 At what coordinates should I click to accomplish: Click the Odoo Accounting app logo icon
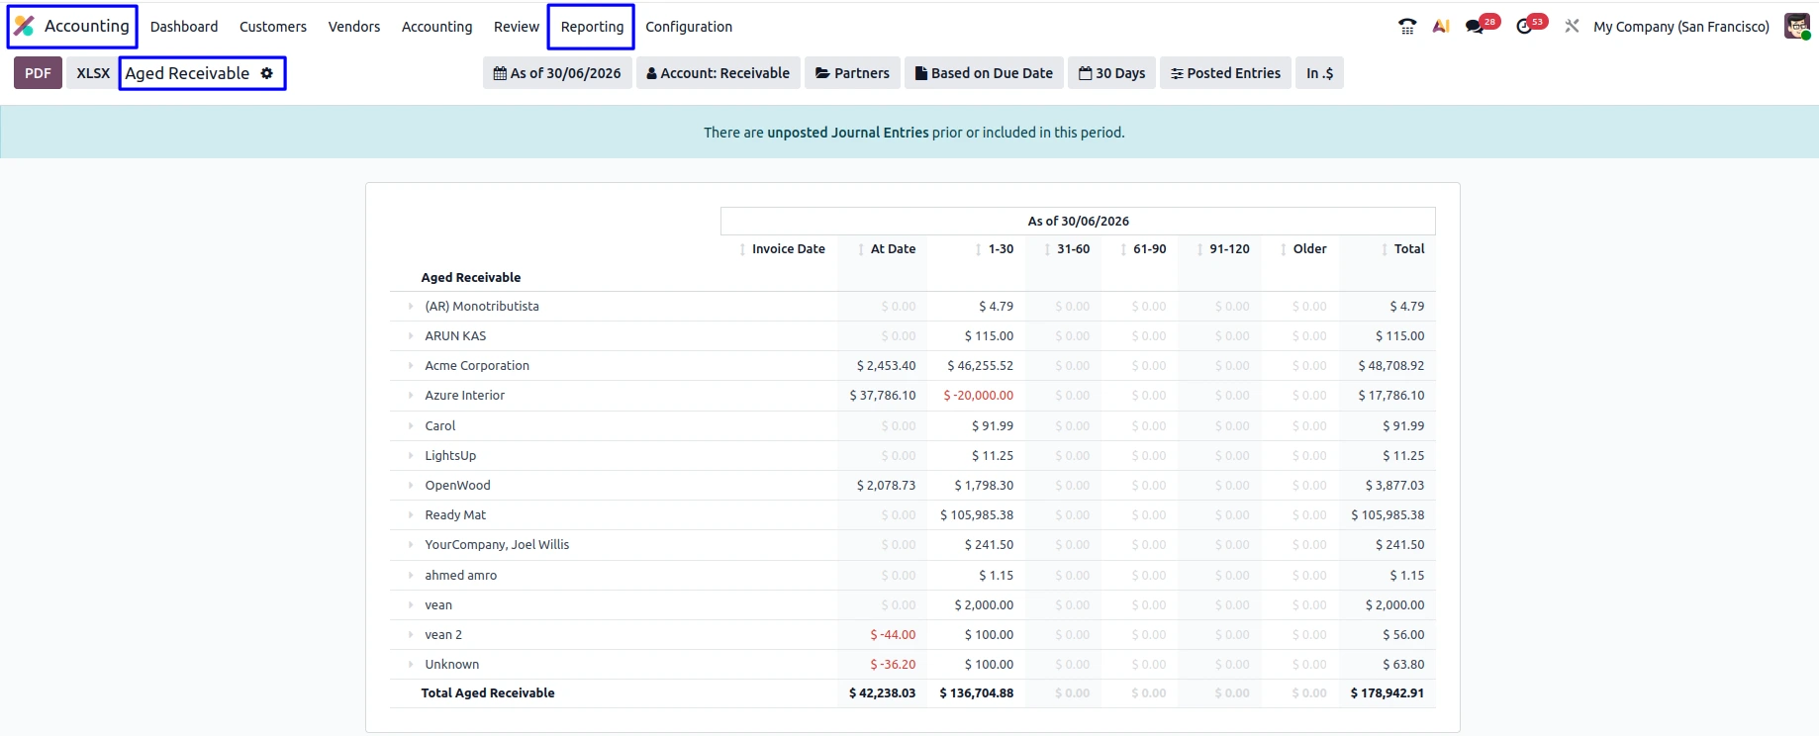click(x=24, y=26)
